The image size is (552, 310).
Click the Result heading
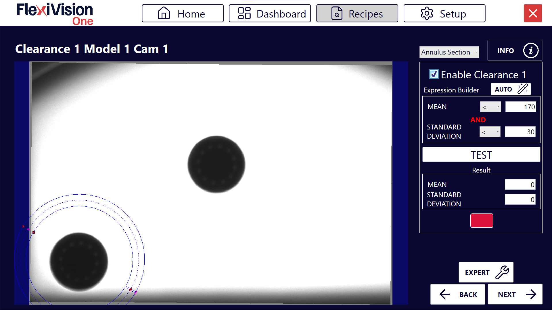(x=481, y=170)
